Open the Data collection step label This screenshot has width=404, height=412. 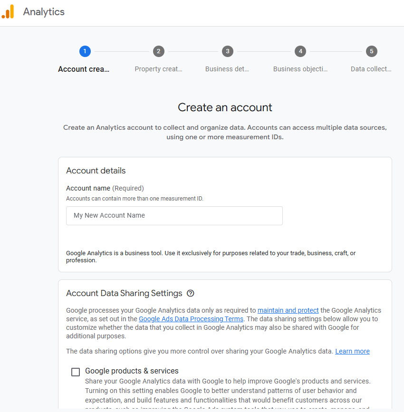[x=371, y=69]
